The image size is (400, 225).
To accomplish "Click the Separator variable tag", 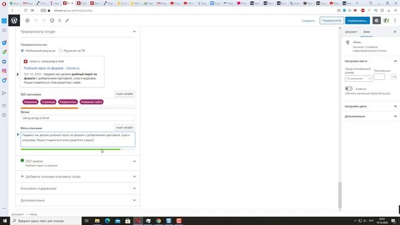I will [68, 102].
